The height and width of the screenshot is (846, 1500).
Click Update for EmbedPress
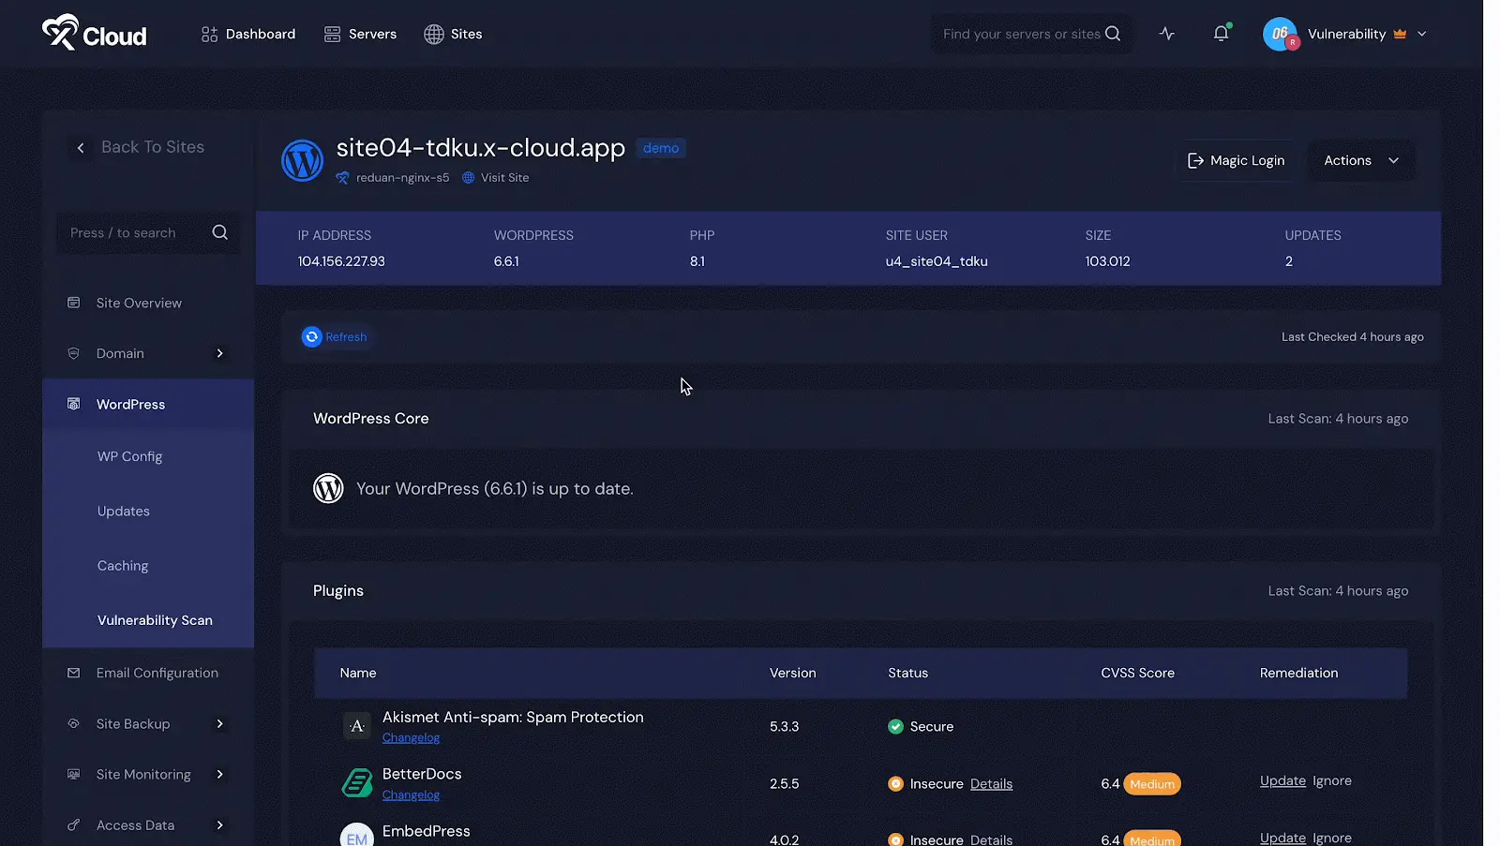tap(1282, 838)
